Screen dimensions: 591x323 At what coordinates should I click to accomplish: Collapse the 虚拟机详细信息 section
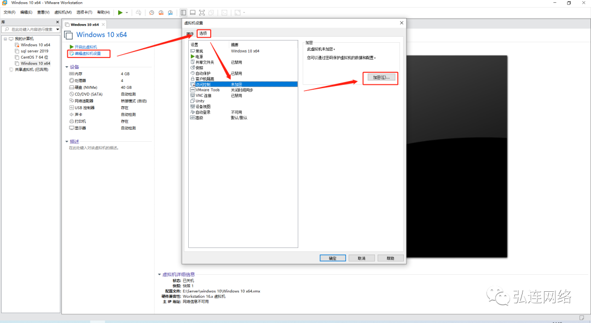[159, 274]
